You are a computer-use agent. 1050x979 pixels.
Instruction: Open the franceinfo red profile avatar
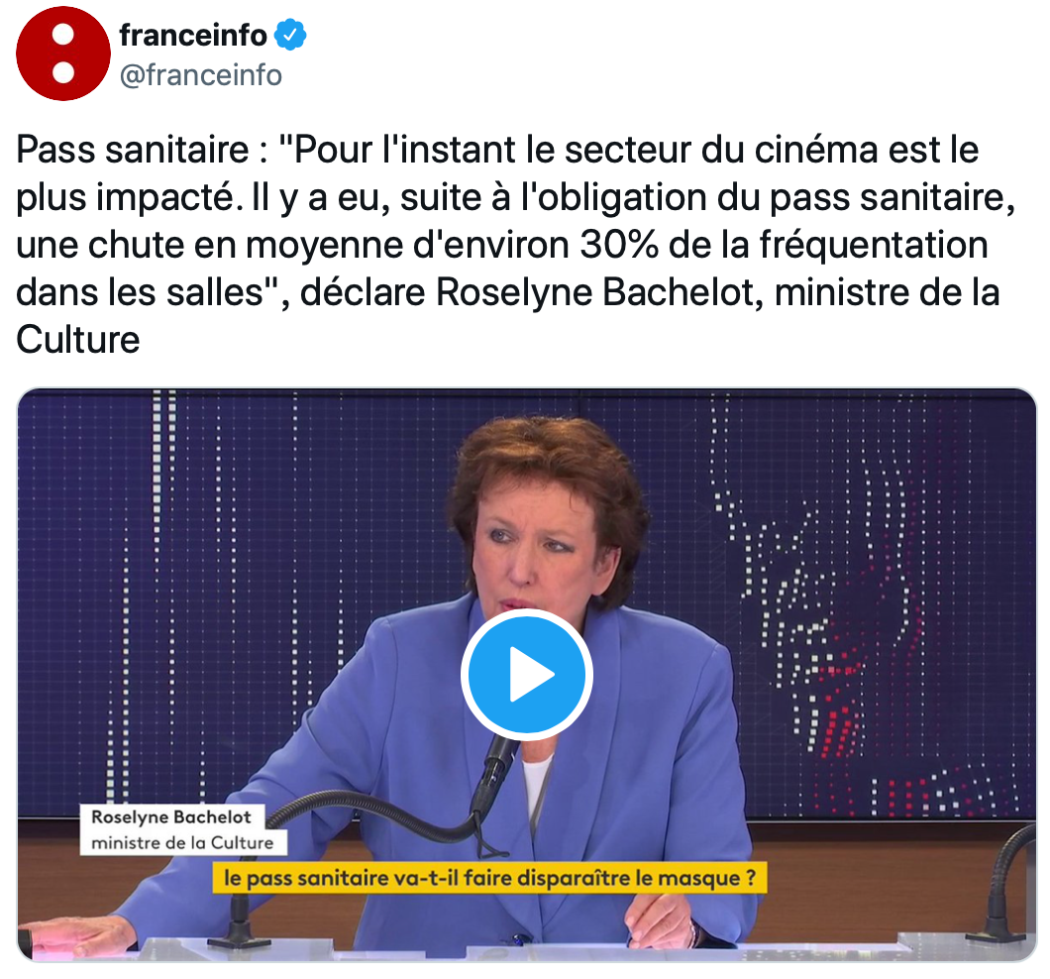[x=63, y=54]
